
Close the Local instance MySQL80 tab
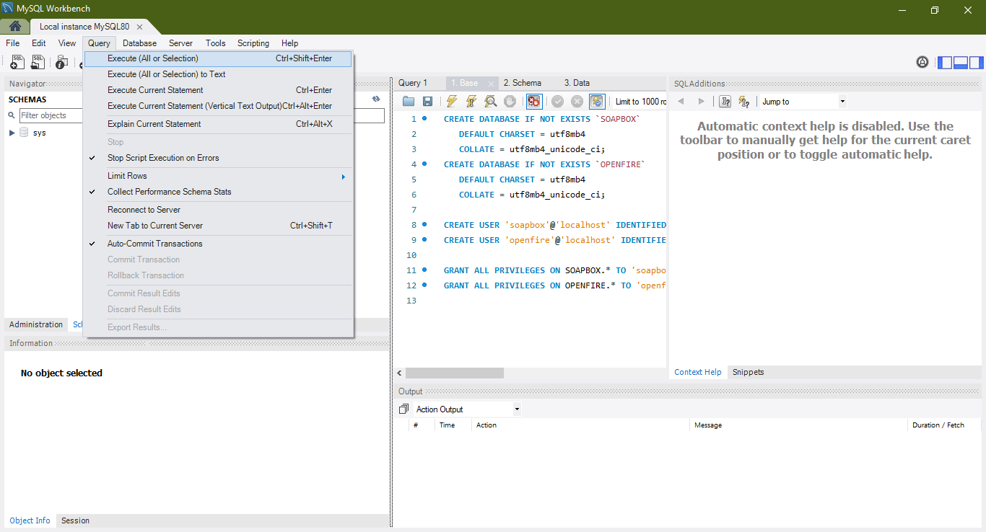[139, 27]
